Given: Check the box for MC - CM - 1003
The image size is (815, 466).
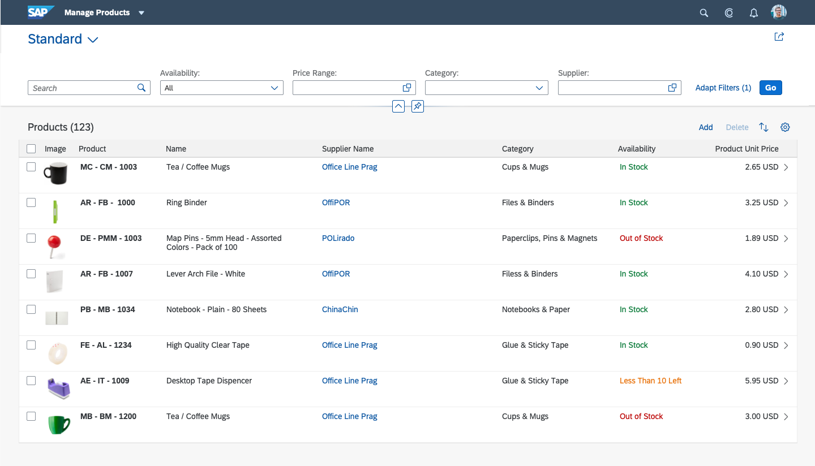Looking at the screenshot, I should [31, 167].
